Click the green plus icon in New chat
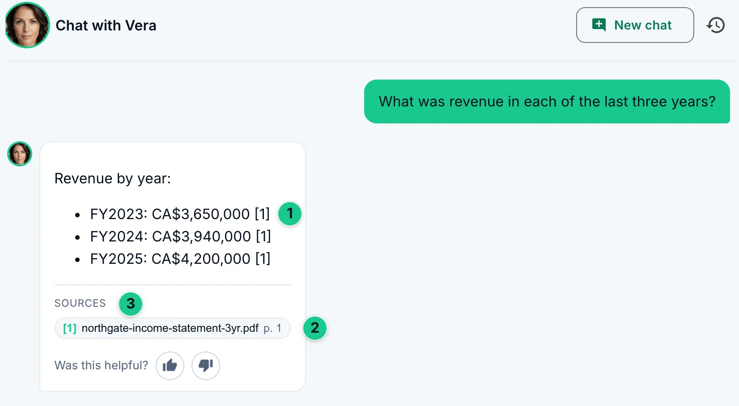This screenshot has height=406, width=739. (599, 25)
